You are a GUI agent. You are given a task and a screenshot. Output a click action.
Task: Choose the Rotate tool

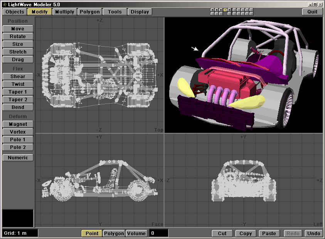coord(18,37)
